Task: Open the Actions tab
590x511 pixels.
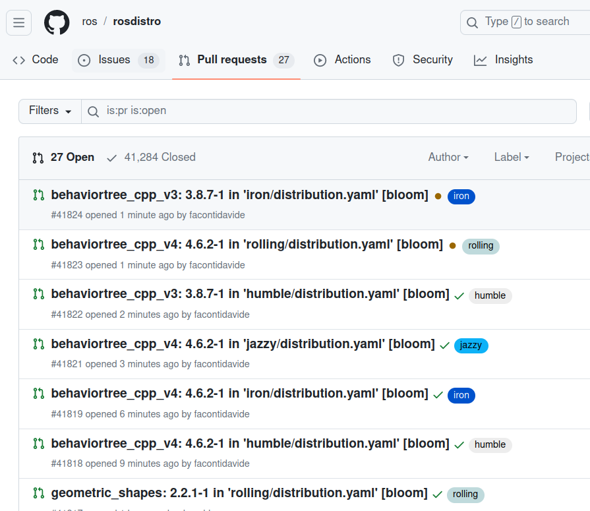Action: (342, 60)
